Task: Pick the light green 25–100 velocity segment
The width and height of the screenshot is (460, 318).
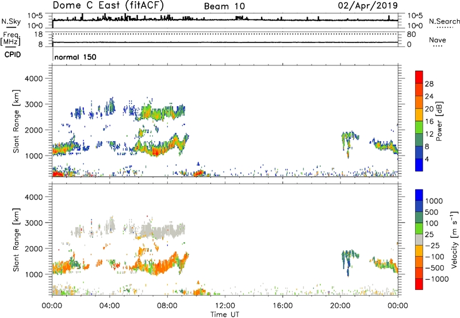Action: (419, 228)
